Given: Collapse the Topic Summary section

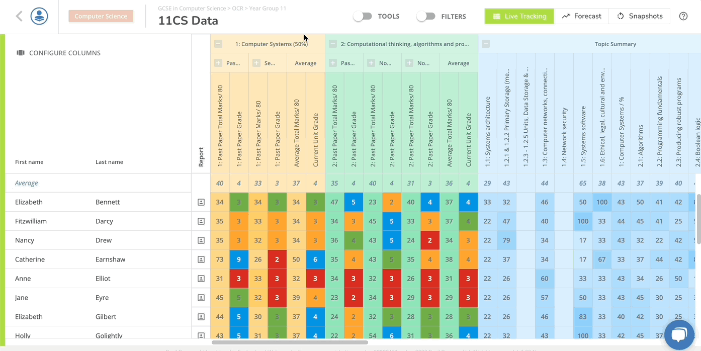Looking at the screenshot, I should pos(485,44).
